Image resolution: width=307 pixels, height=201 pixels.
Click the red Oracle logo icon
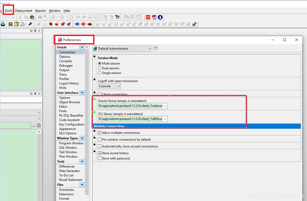[148, 17]
